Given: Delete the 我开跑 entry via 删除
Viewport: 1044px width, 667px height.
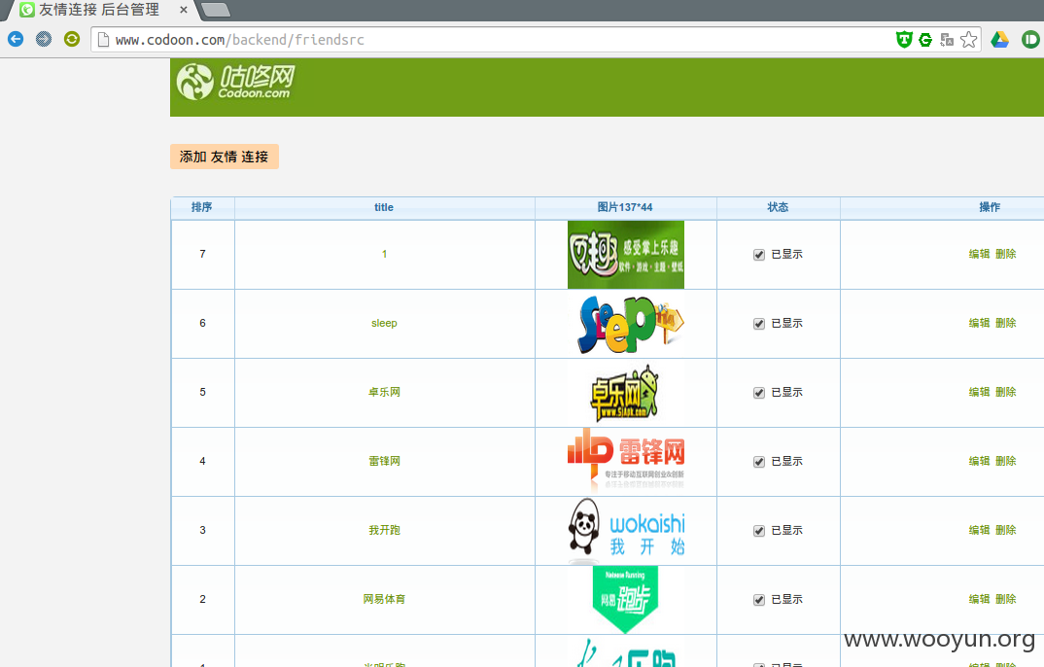Looking at the screenshot, I should (x=1005, y=530).
